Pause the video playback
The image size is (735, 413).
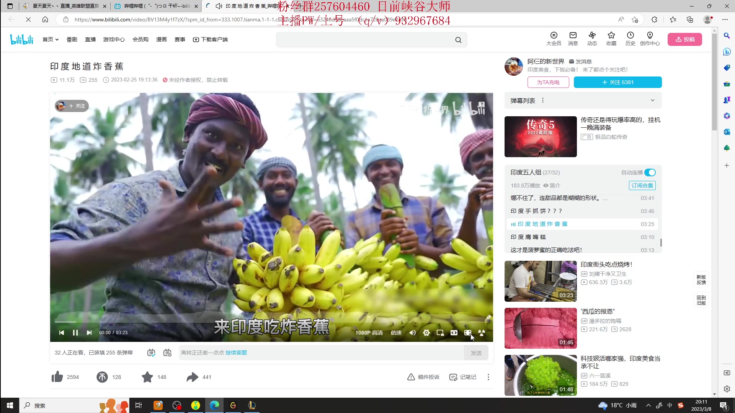click(75, 333)
